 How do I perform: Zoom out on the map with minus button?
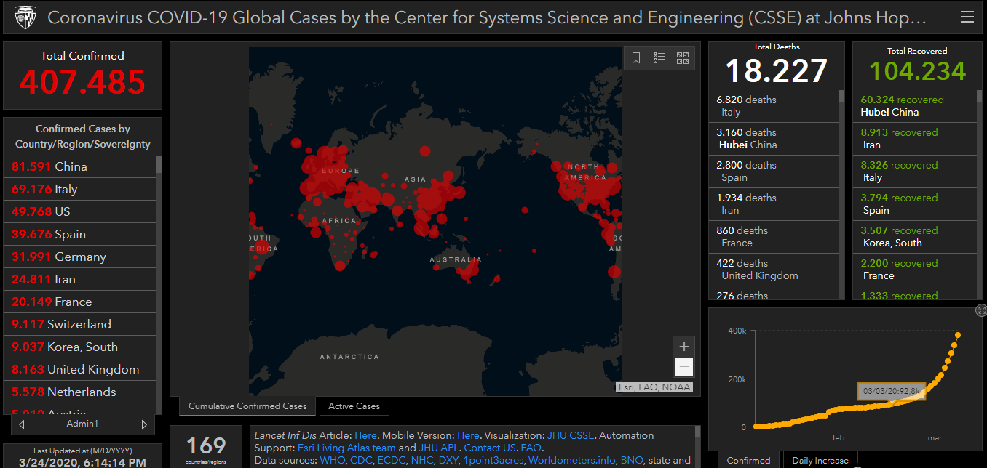683,367
